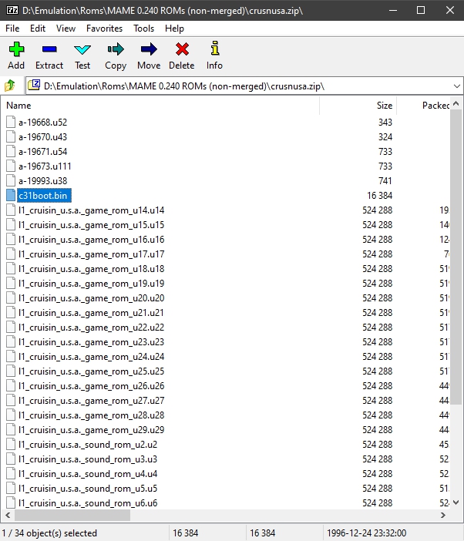This screenshot has width=464, height=541.
Task: Select l1_cruisin_u.s.a._game_rom_u29.u29
Action: (x=92, y=430)
